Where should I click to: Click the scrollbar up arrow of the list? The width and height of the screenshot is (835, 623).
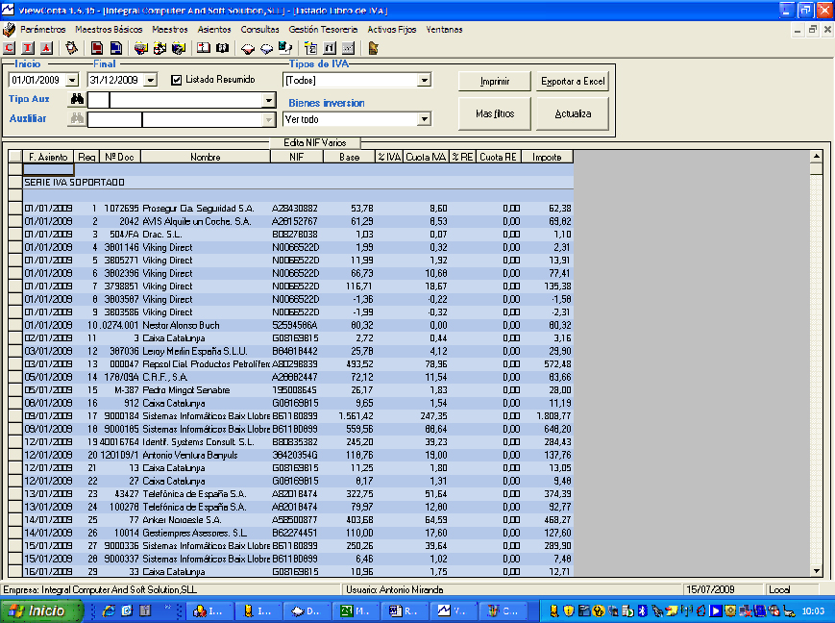(816, 156)
